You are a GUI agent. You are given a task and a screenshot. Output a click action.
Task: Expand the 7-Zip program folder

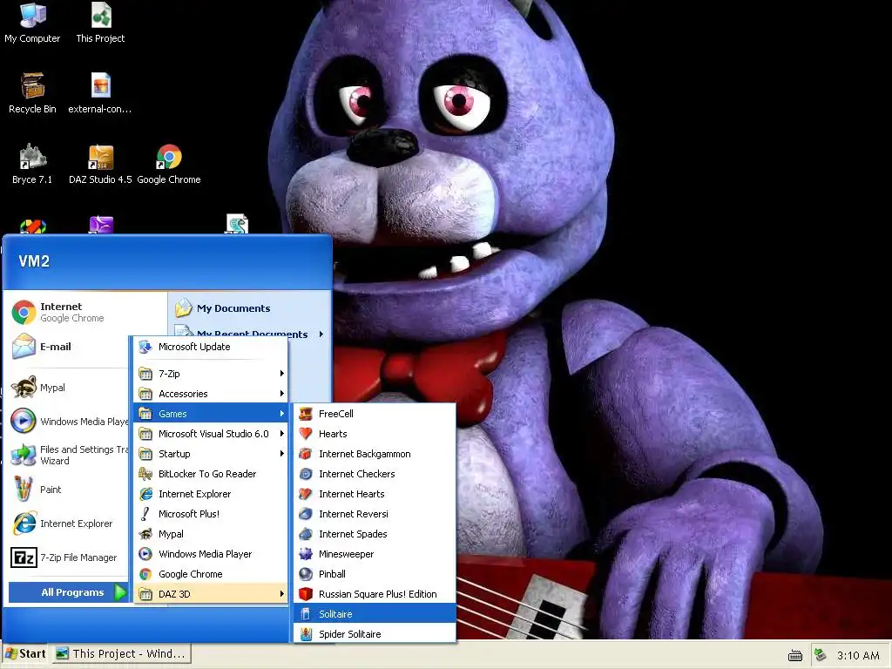click(x=211, y=374)
